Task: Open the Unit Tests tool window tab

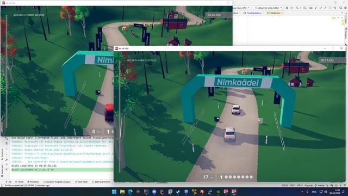Action: [82, 182]
